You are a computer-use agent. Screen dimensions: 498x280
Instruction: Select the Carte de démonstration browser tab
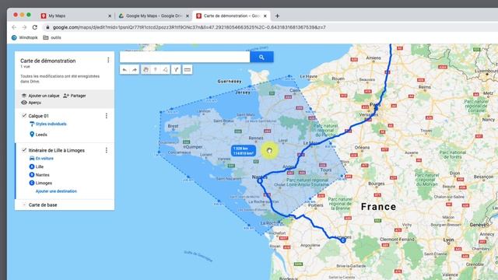click(232, 16)
